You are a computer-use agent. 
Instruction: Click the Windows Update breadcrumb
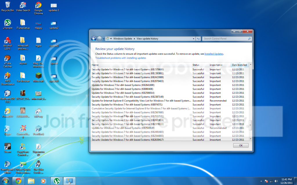(123, 39)
